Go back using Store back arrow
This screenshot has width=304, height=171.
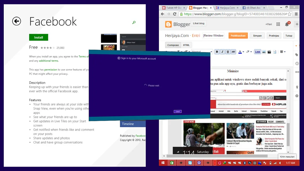[x=16, y=21]
